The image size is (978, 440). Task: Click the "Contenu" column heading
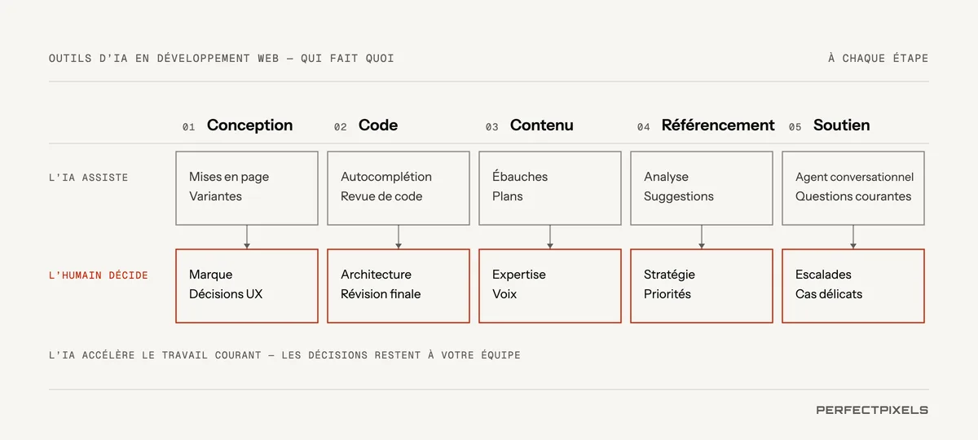click(x=542, y=125)
